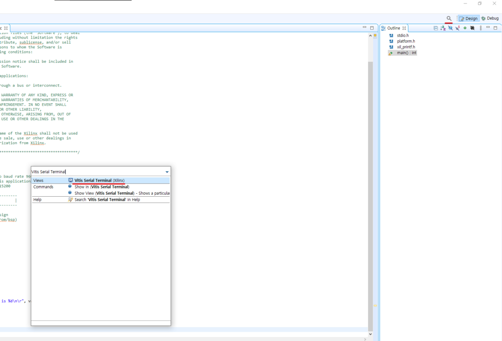Choose Show View (Vitis Serial Terminal) command
The width and height of the screenshot is (502, 341).
[122, 193]
